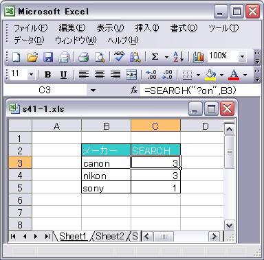Open the 表示(V) menu
This screenshot has height=260, width=264.
click(110, 28)
